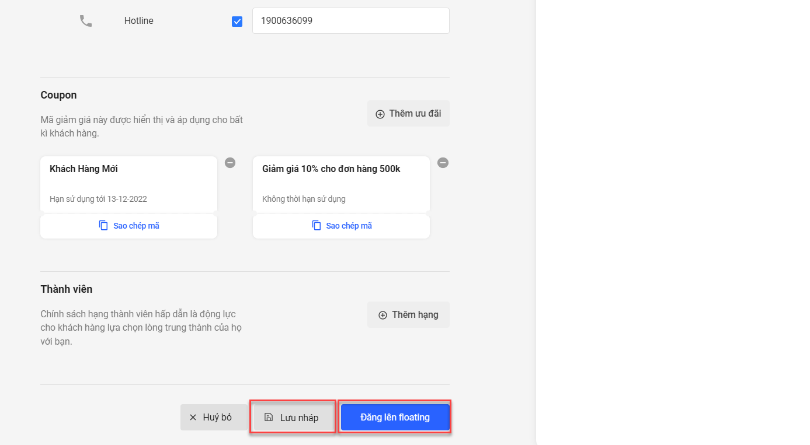Click Thêm ưu đãi button

pyautogui.click(x=408, y=114)
